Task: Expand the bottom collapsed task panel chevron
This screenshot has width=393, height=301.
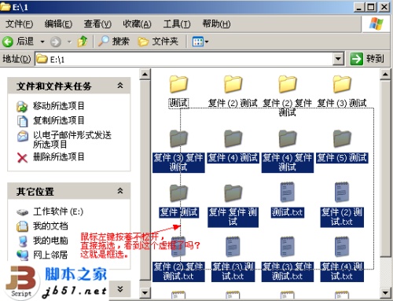Action: (120, 289)
